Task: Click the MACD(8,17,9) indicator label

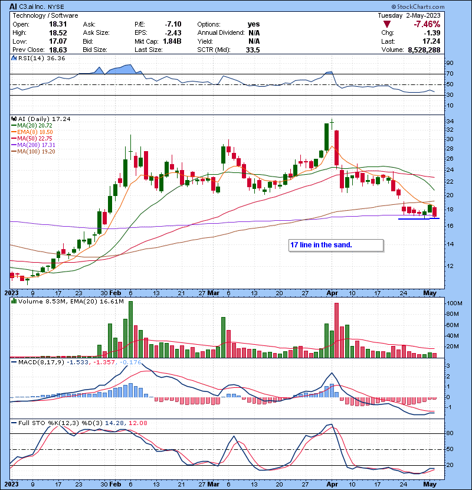Action: click(41, 362)
